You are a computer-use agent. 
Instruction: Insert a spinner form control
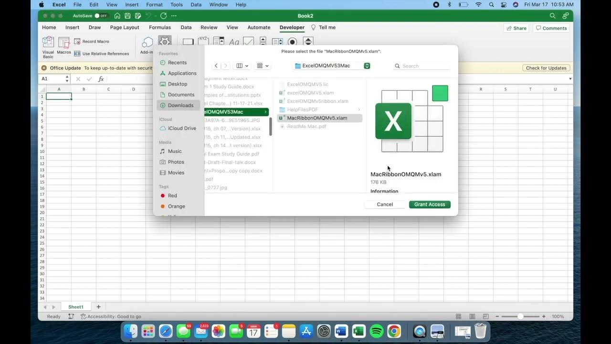coord(308,42)
